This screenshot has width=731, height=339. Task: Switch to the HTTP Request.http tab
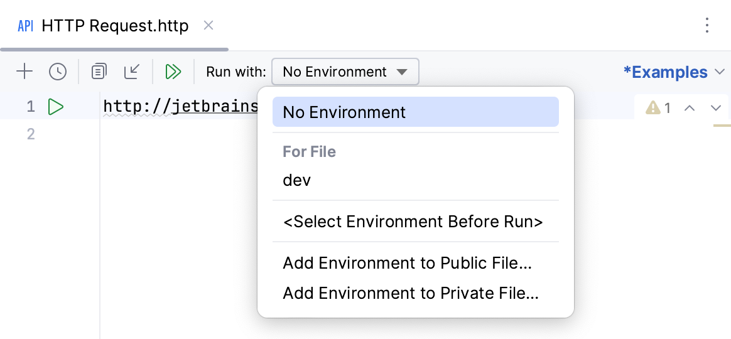pos(114,26)
